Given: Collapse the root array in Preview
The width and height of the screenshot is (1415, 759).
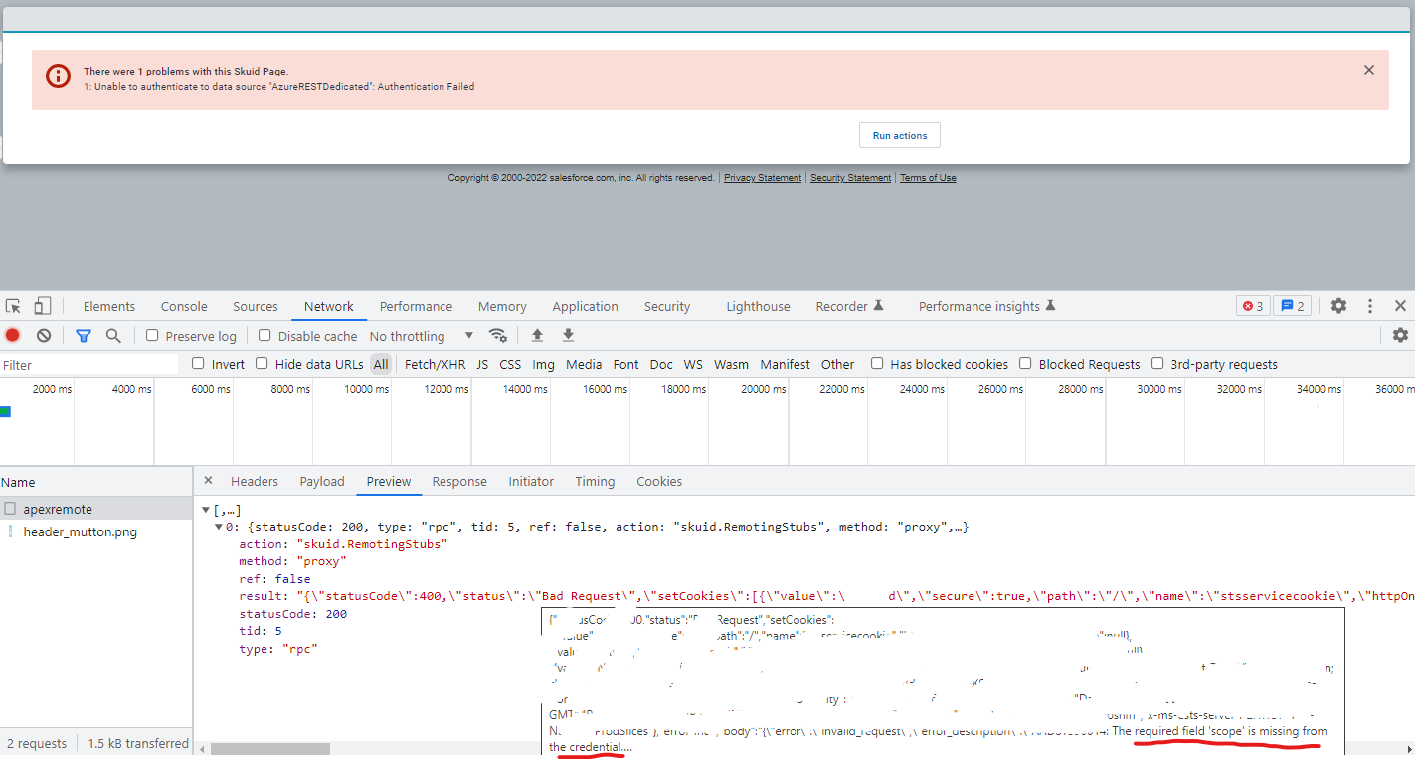Looking at the screenshot, I should pos(207,510).
